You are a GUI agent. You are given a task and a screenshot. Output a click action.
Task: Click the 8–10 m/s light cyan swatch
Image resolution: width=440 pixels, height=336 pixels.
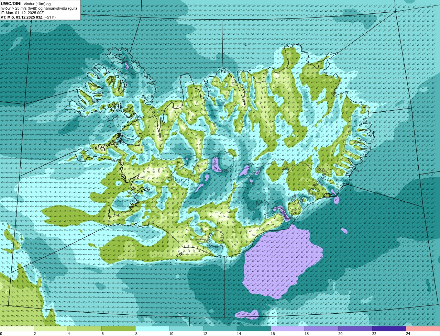pyautogui.click(x=152, y=329)
